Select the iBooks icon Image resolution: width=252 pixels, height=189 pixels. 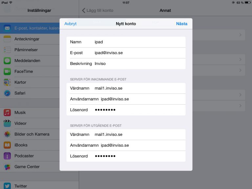7,145
